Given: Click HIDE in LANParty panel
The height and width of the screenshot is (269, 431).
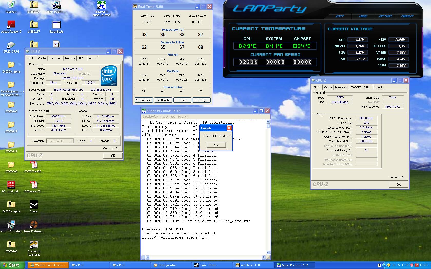Looking at the screenshot, I should point(363,16).
